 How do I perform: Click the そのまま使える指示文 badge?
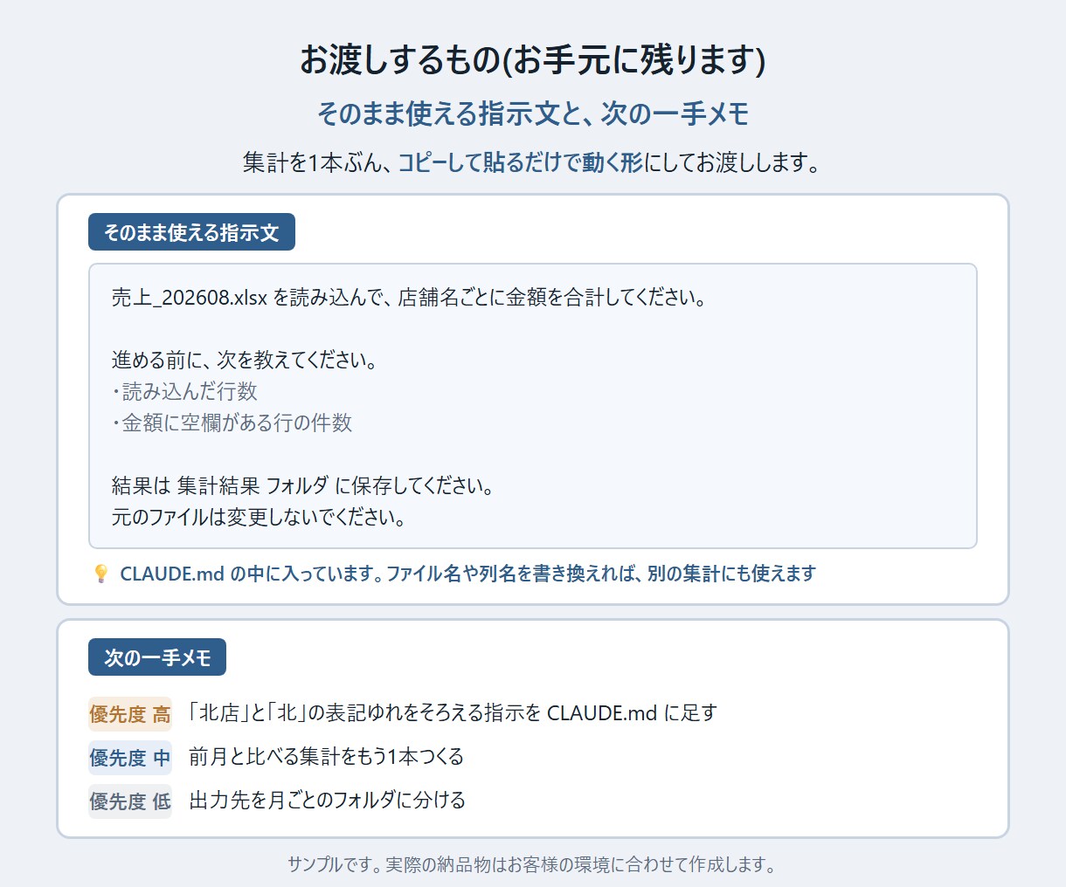click(191, 232)
